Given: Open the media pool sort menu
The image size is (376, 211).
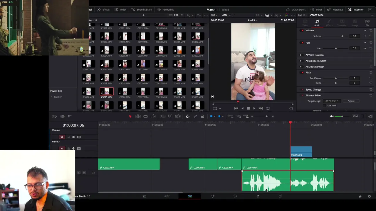Looking at the screenshot, I should click(x=199, y=15).
